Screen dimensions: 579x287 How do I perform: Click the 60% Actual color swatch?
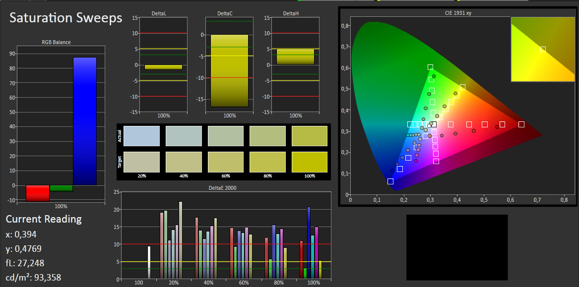click(x=226, y=136)
